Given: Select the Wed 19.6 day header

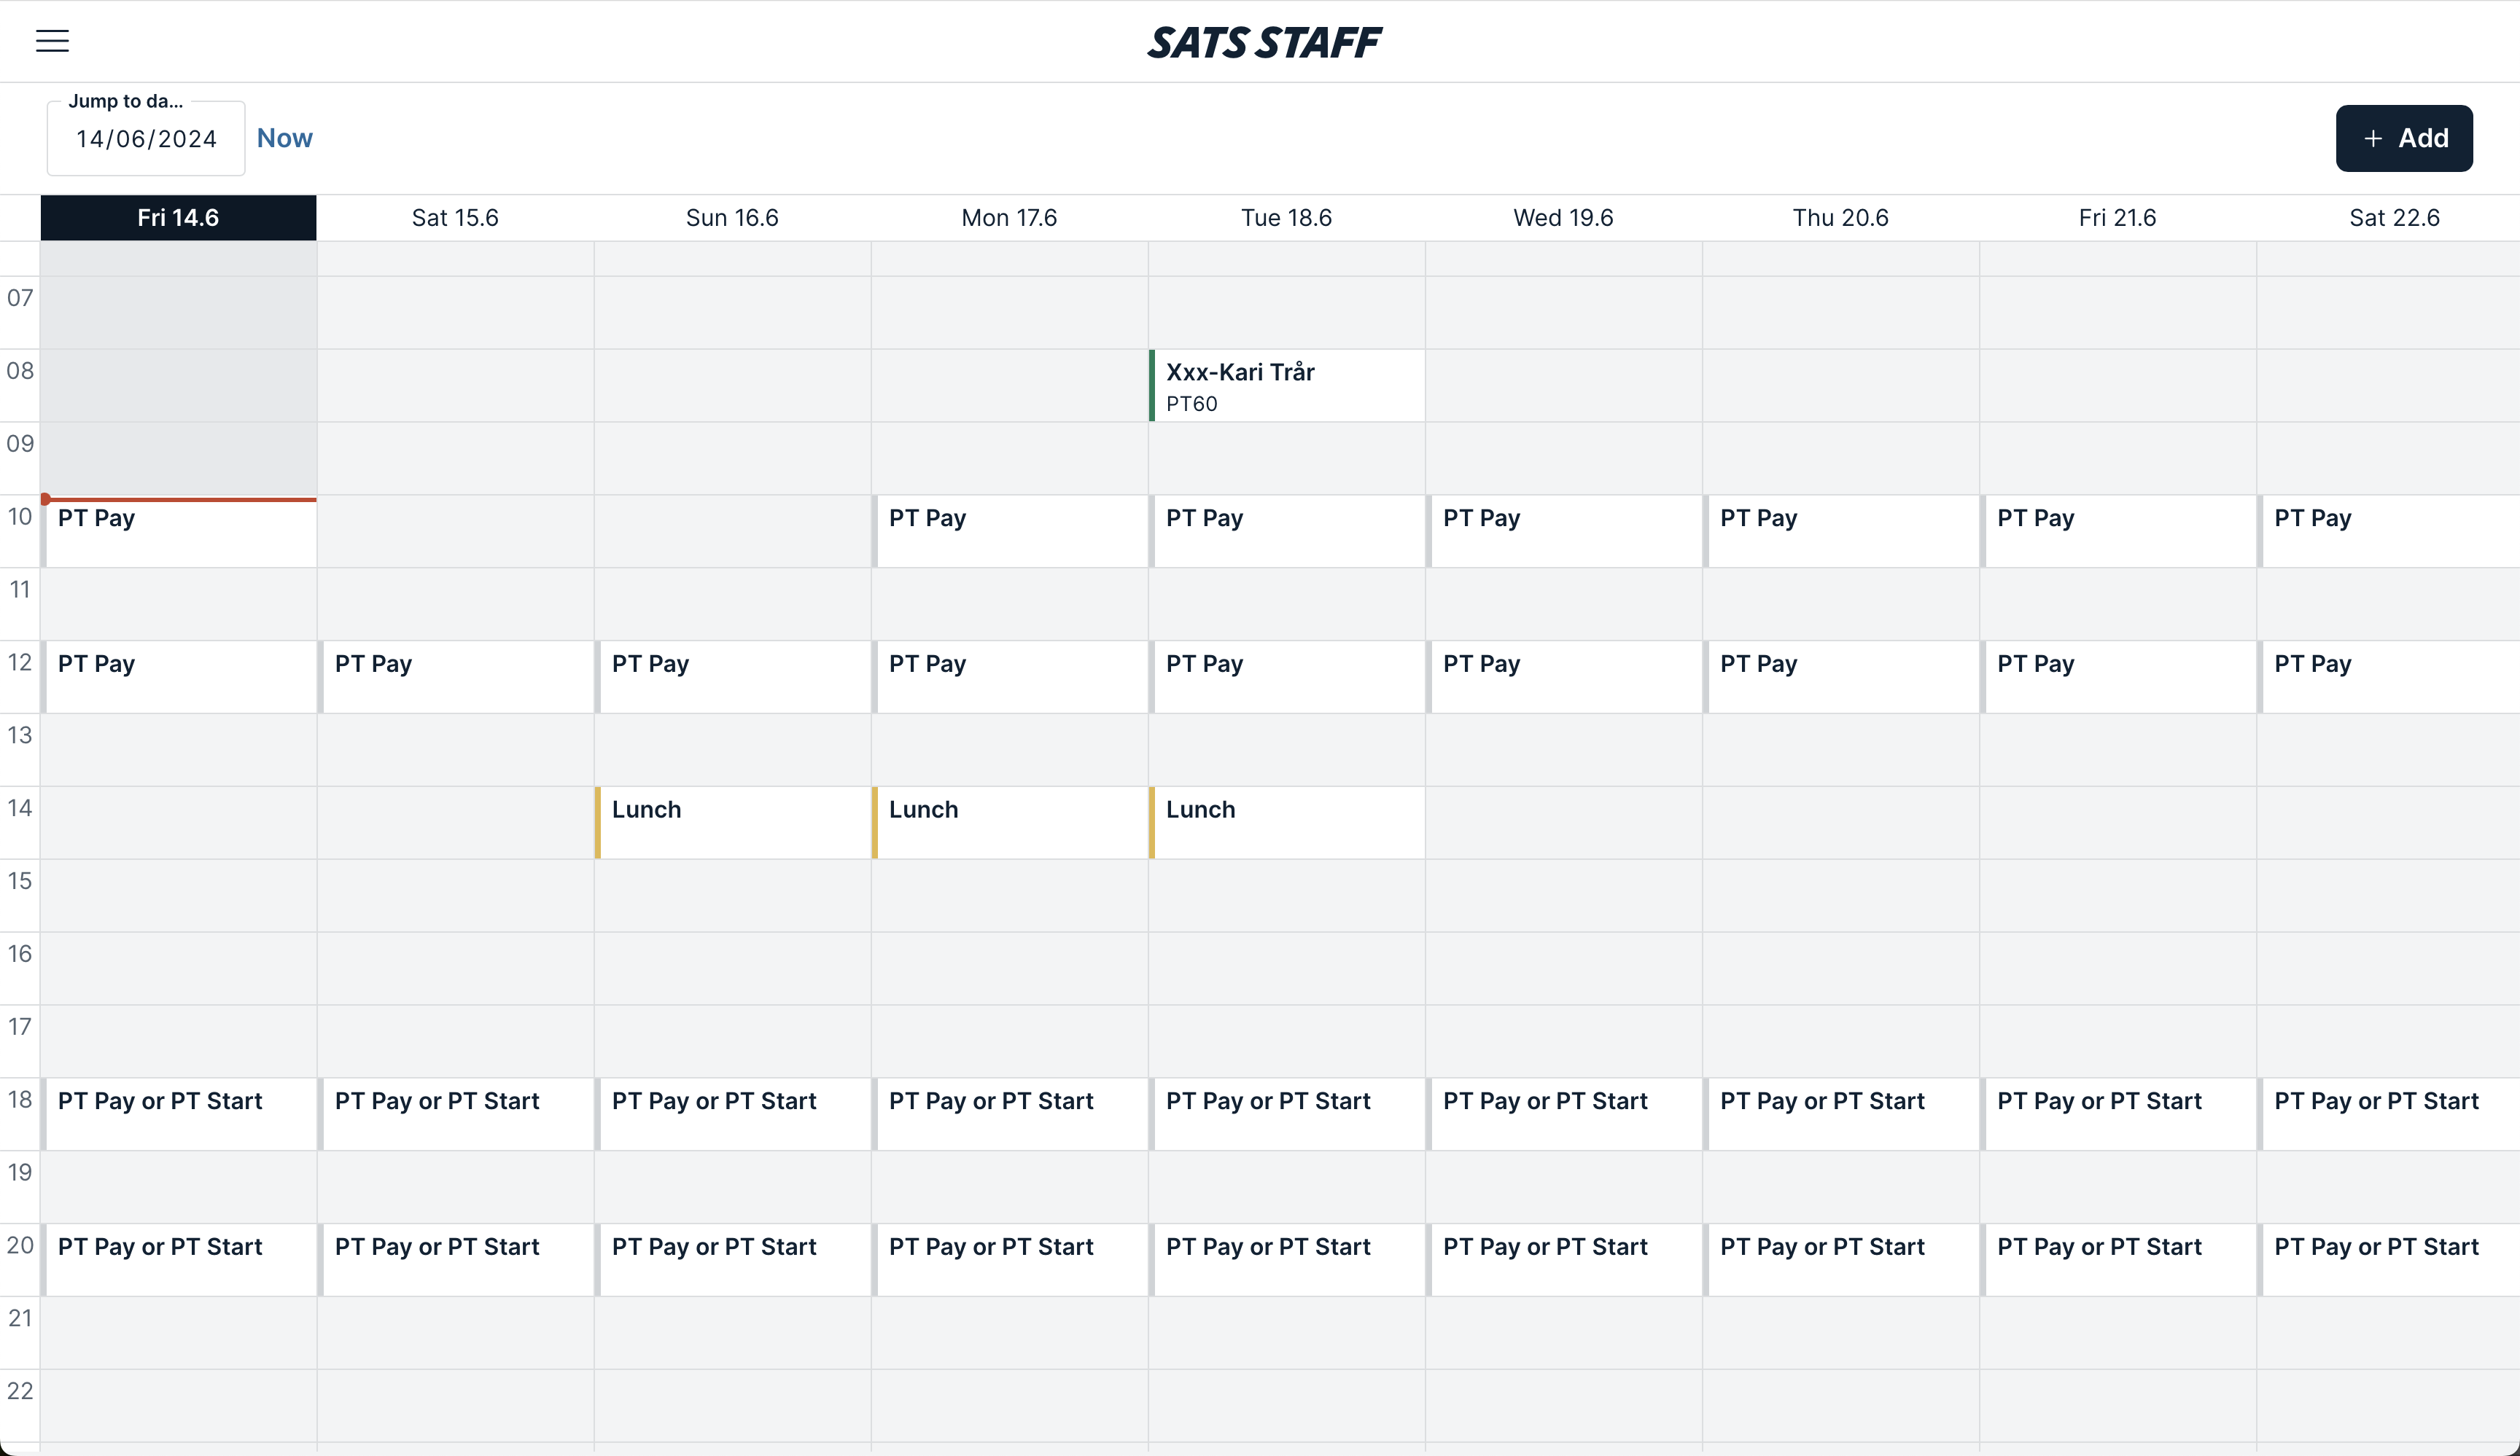Looking at the screenshot, I should click(1563, 218).
